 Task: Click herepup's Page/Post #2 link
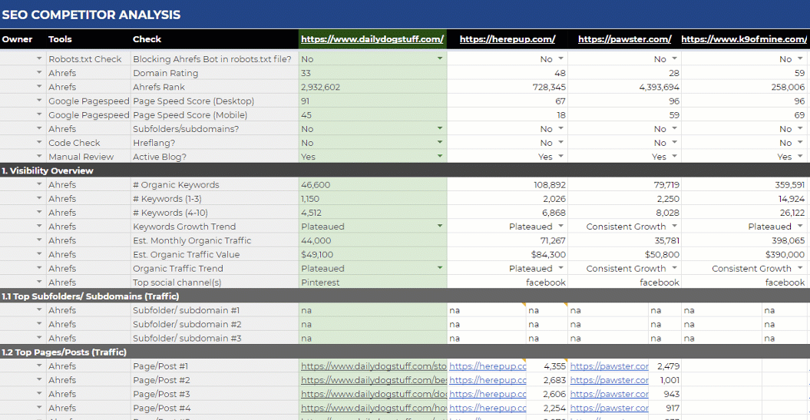point(488,380)
